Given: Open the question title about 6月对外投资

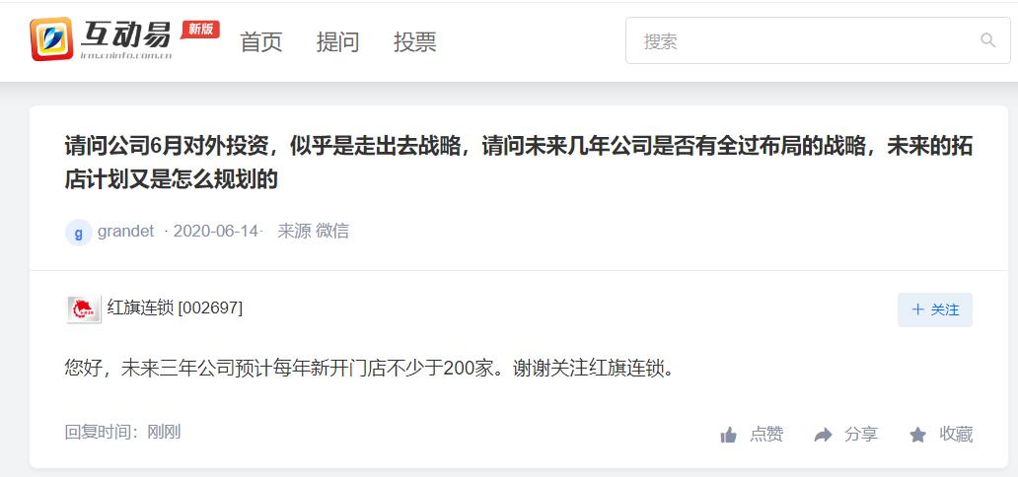Looking at the screenshot, I should (x=518, y=163).
